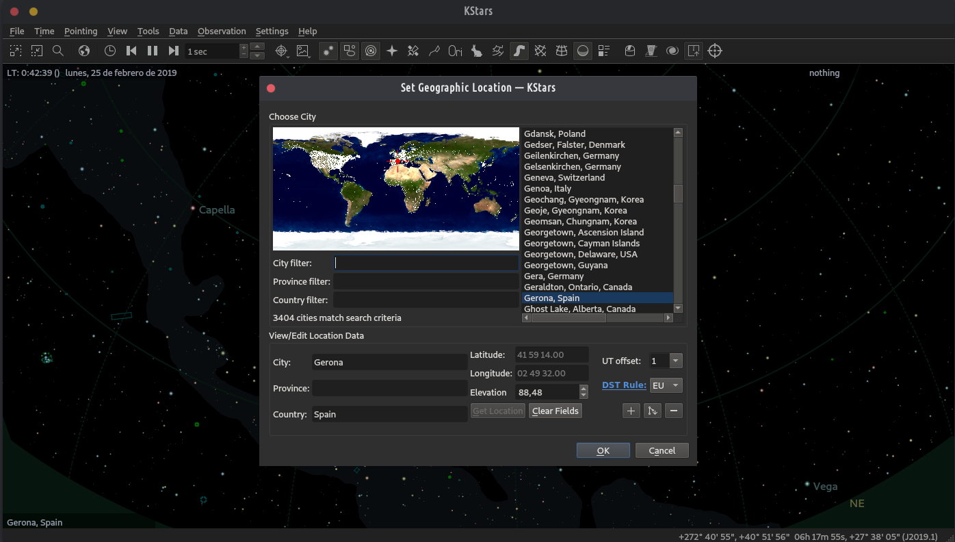955x542 pixels.
Task: Add city to list with plus button
Action: [x=631, y=411]
